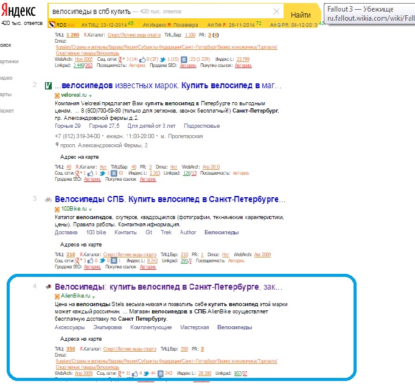Viewport: 415px width, 384px height.
Task: Click the Google+ icon in veloreal's social stats
Action: [x=78, y=173]
